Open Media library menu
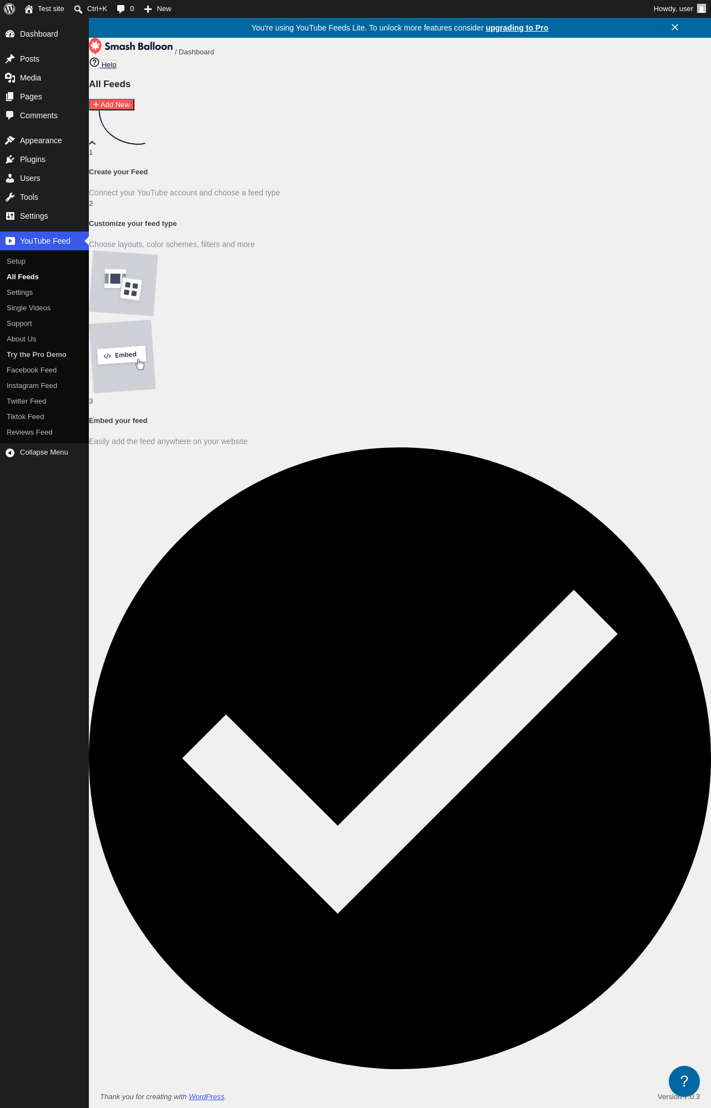Screen dimensions: 711x1108 pyautogui.click(x=44, y=78)
